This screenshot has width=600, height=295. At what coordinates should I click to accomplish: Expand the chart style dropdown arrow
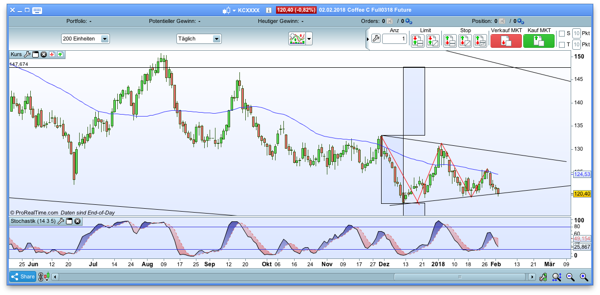point(308,39)
